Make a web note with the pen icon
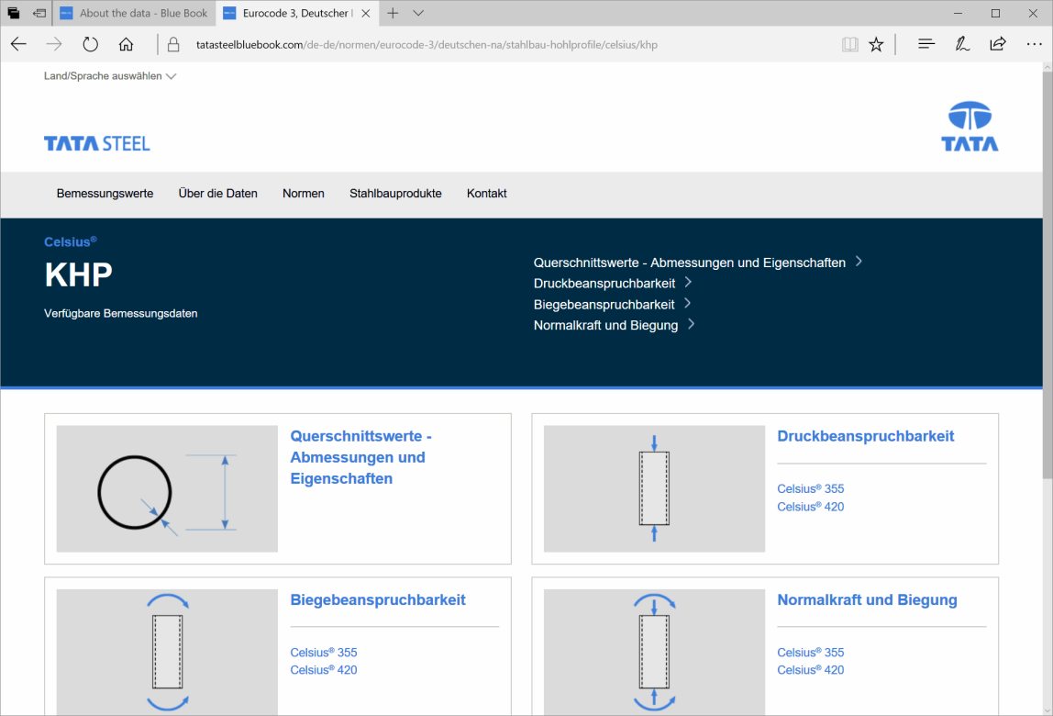 [x=961, y=44]
